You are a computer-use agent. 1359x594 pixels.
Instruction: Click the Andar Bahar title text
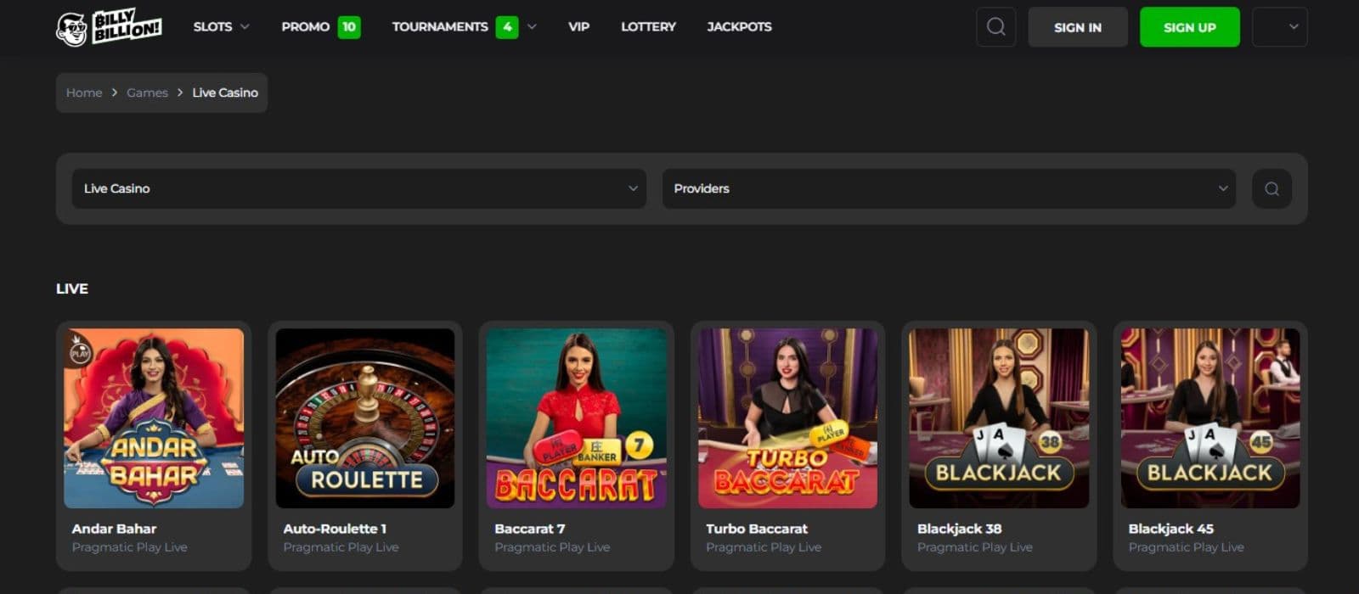click(x=114, y=529)
